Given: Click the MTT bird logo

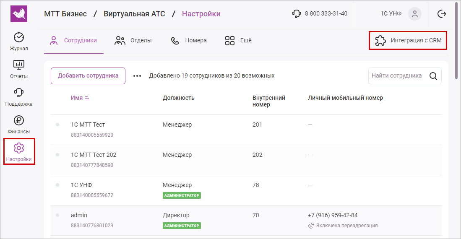Looking at the screenshot, I should 18,14.
